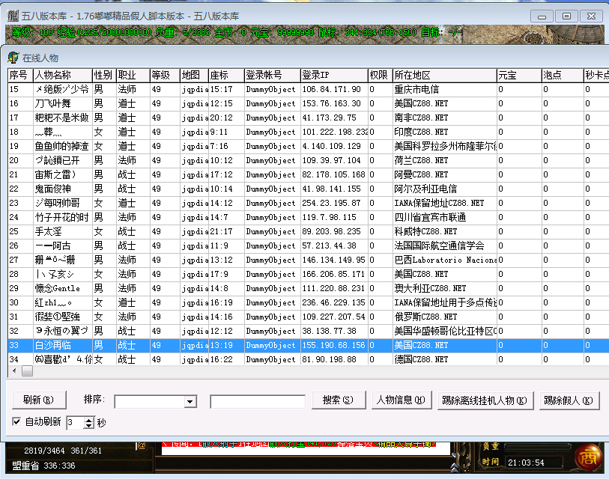Decrease the auto-refresh seconds value

[x=89, y=425]
